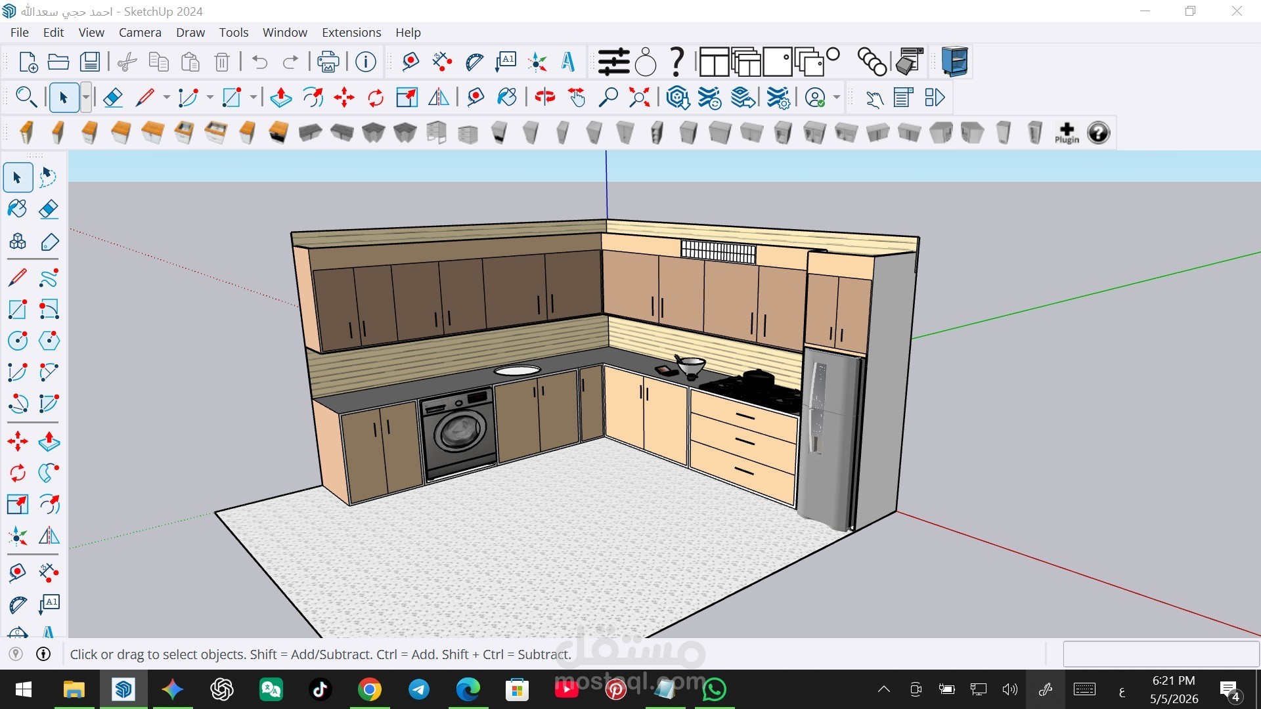The height and width of the screenshot is (709, 1261).
Task: Select the Tag tool in left toolbar
Action: 49,242
